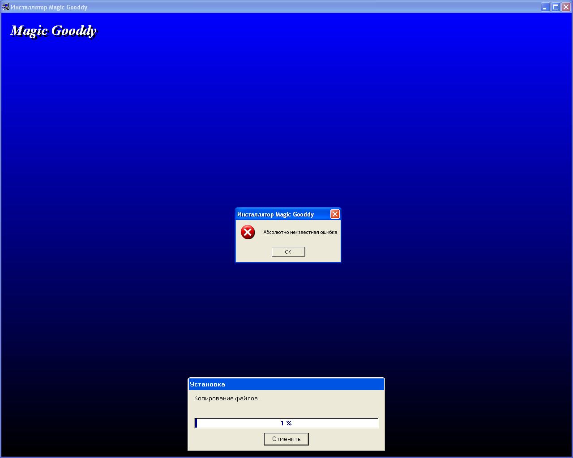Click the "1 %" progress percentage label
Viewport: 573px width, 458px height.
(x=286, y=423)
